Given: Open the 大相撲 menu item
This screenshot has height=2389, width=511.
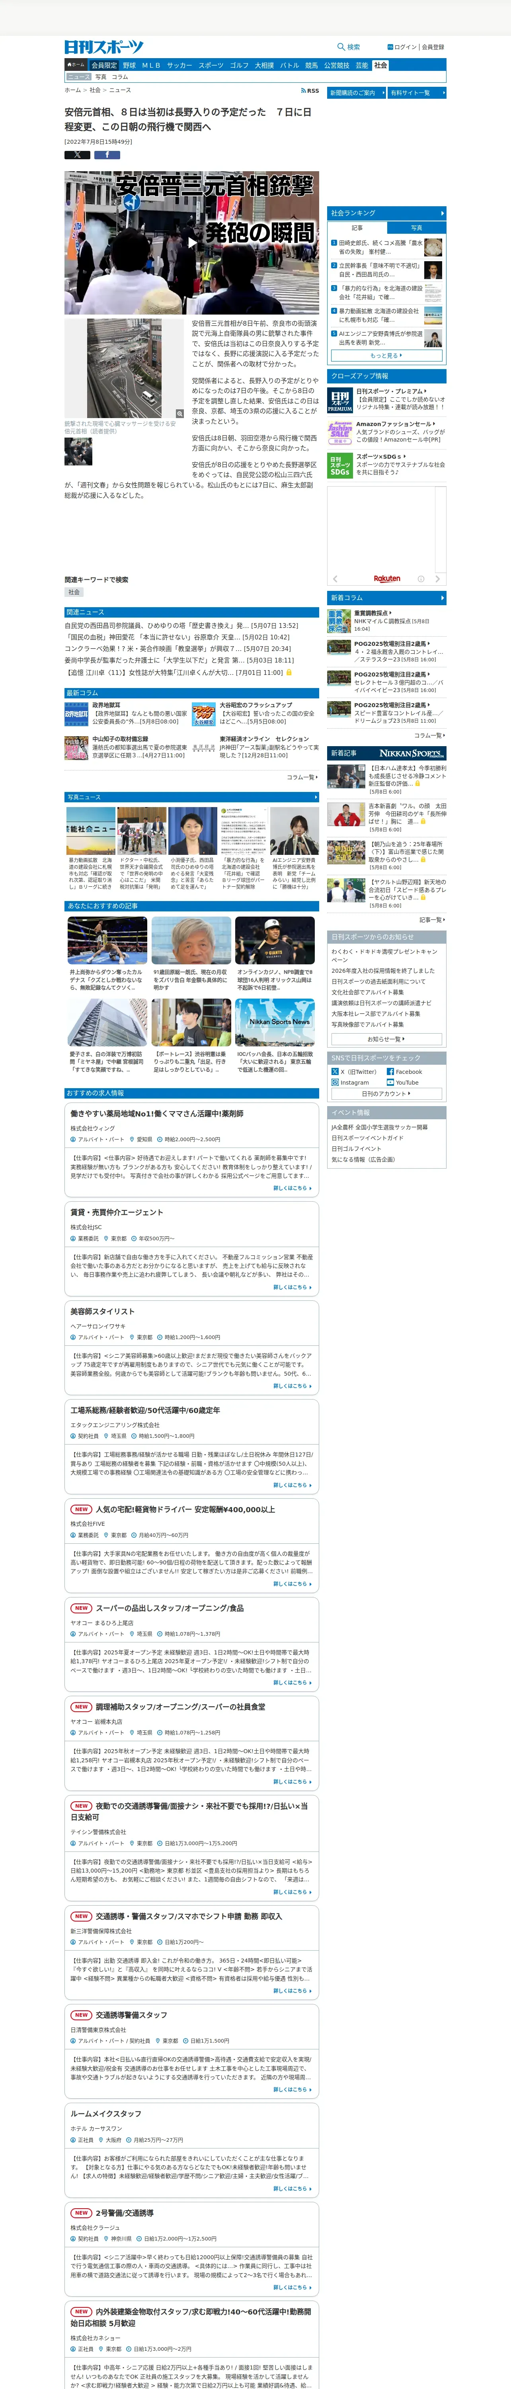Looking at the screenshot, I should [264, 66].
